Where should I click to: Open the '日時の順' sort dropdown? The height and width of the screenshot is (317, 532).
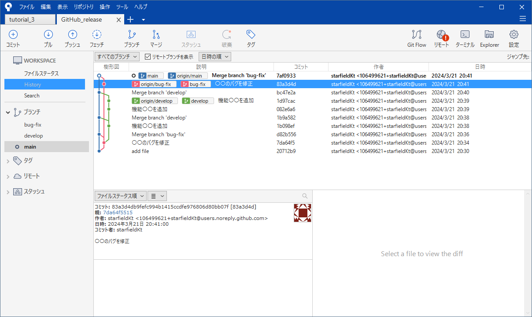[214, 56]
